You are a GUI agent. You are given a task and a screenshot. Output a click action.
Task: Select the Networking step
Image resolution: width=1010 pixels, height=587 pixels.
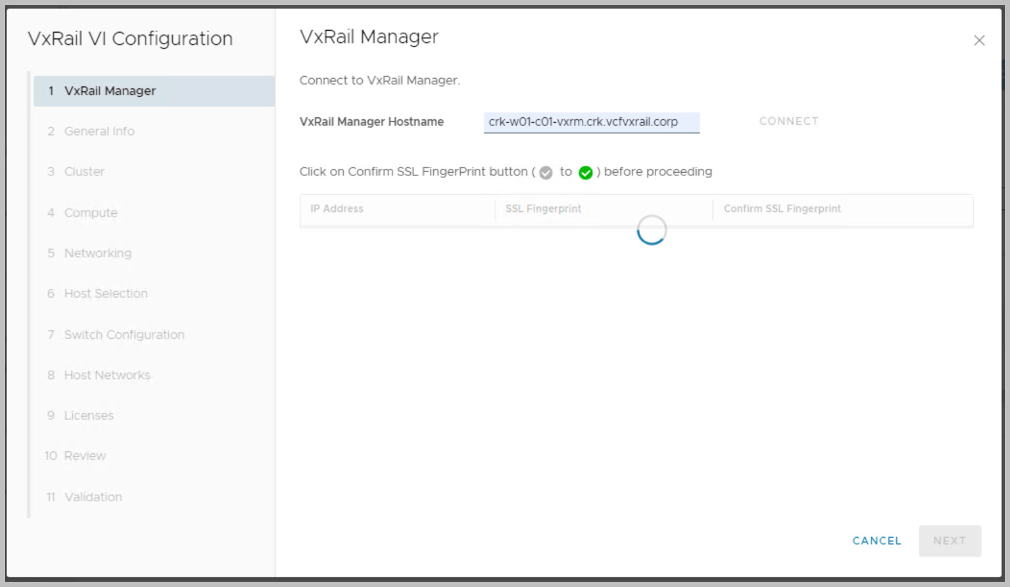[97, 253]
